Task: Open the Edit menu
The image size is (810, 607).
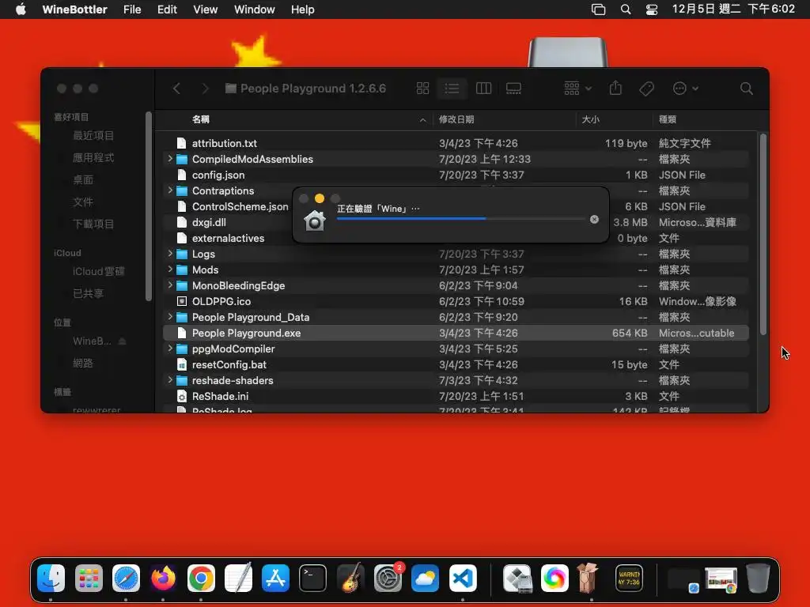Action: pyautogui.click(x=167, y=9)
